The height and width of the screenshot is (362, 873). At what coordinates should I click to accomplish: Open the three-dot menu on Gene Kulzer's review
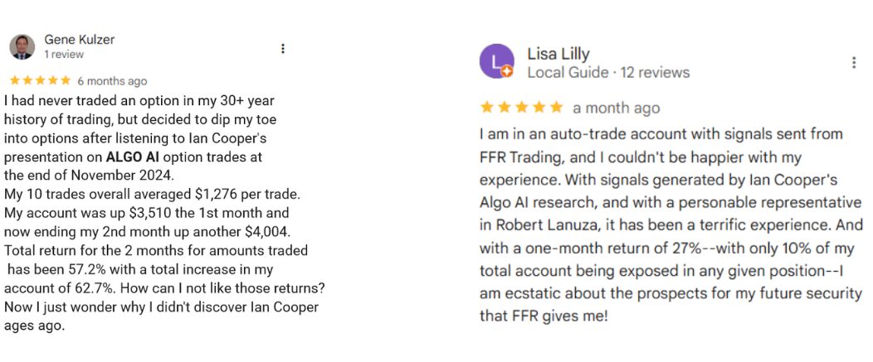click(283, 49)
